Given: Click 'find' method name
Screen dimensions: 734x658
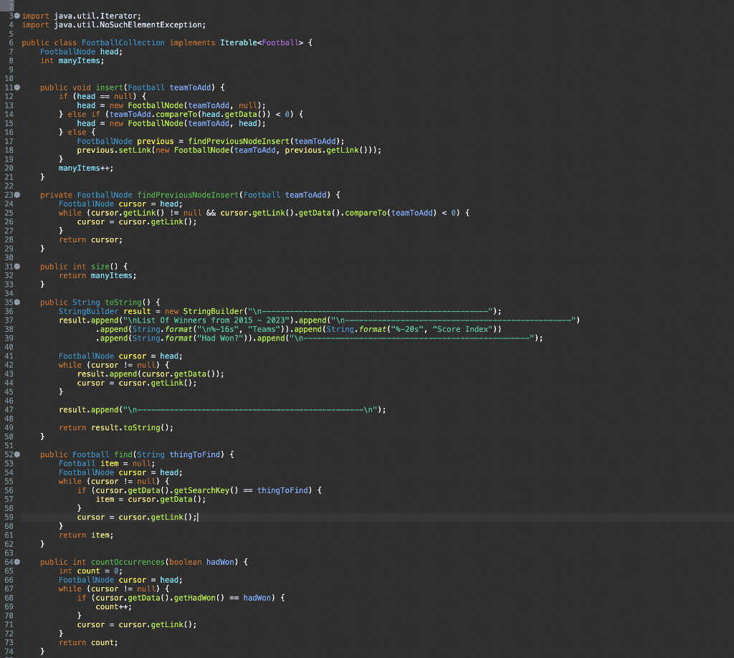Looking at the screenshot, I should click(123, 454).
